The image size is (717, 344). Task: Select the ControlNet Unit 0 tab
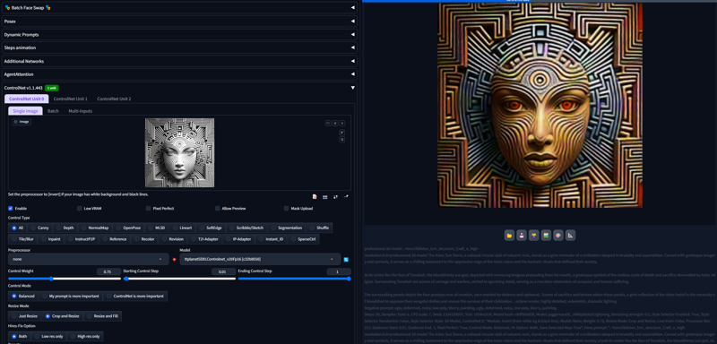[x=27, y=99]
